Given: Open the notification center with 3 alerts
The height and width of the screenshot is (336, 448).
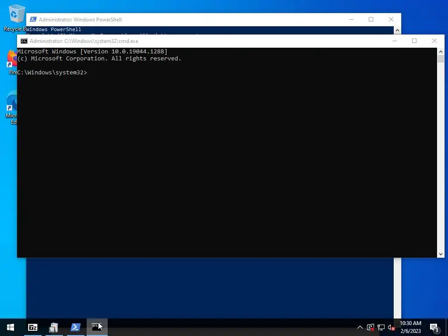Looking at the screenshot, I should [434, 328].
